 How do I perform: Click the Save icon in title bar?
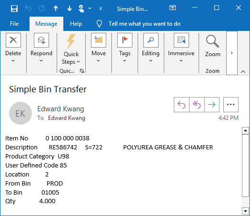pos(14,8)
